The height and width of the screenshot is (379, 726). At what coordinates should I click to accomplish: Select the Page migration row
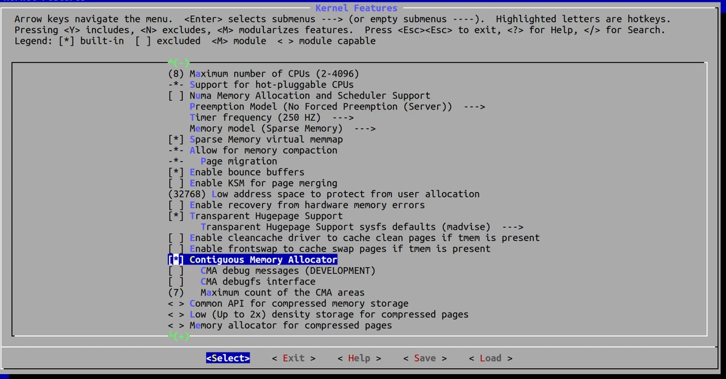pyautogui.click(x=222, y=162)
